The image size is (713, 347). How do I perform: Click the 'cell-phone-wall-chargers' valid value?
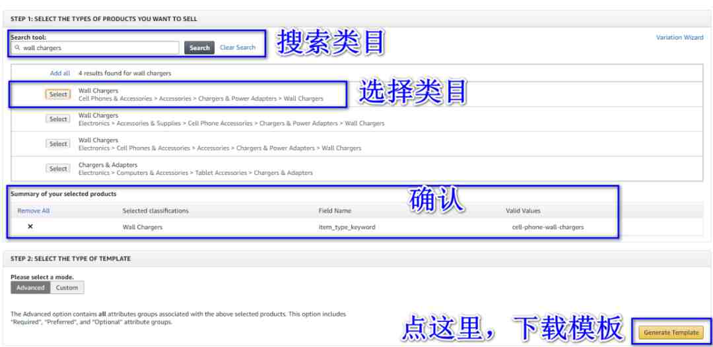547,227
